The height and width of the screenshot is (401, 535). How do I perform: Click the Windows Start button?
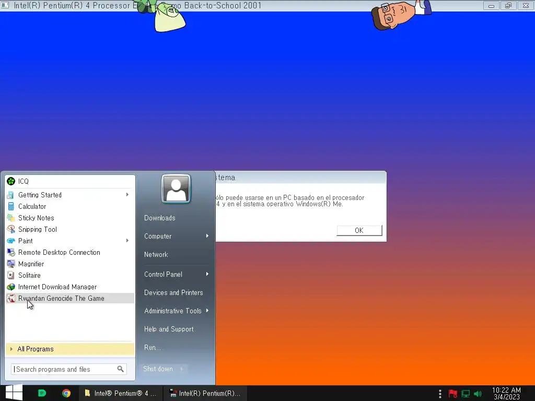(14, 393)
